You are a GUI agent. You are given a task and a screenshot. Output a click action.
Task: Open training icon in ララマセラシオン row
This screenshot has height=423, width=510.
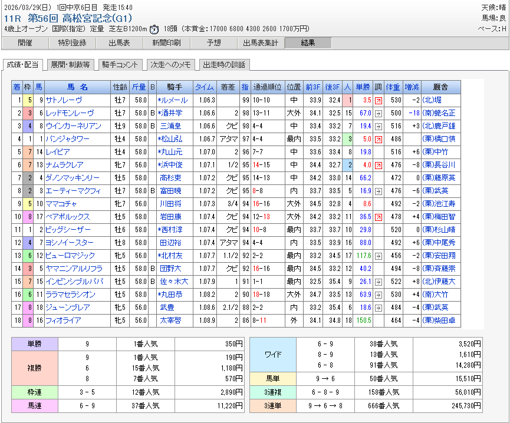[x=378, y=295]
